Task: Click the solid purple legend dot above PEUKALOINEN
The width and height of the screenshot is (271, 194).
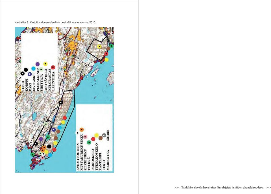Action: point(38,64)
